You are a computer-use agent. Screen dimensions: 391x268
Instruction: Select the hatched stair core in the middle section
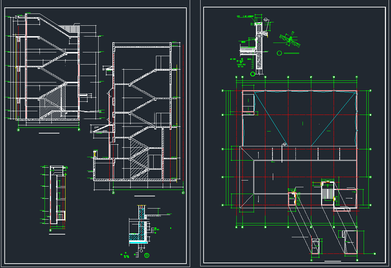[138, 159]
